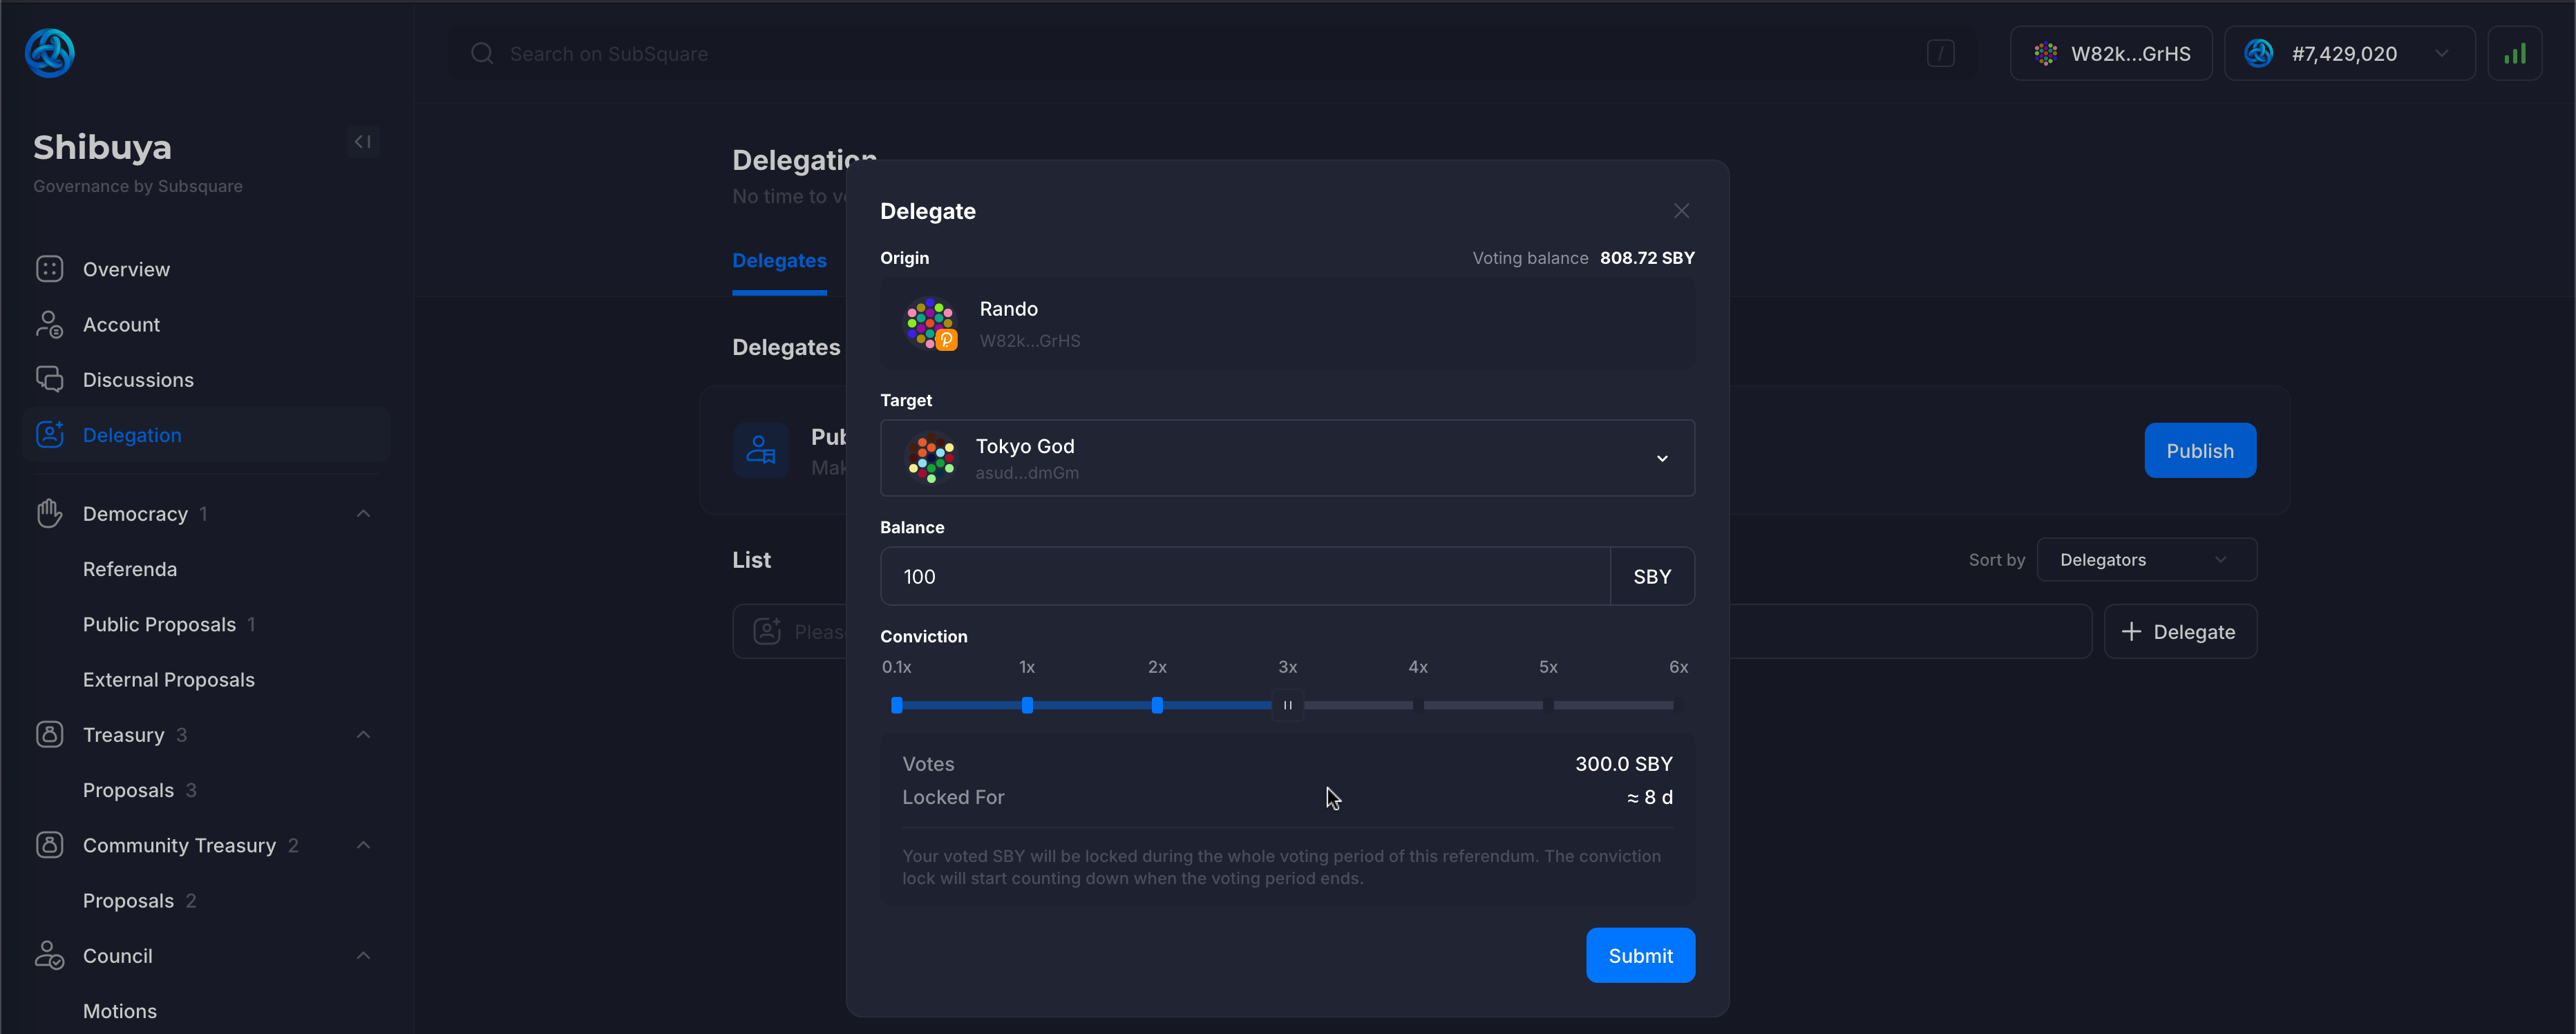
Task: Submit the delegation
Action: click(x=1639, y=955)
